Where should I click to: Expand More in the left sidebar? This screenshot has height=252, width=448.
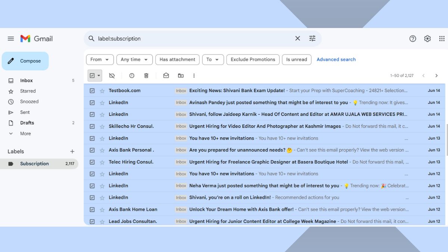pyautogui.click(x=25, y=134)
